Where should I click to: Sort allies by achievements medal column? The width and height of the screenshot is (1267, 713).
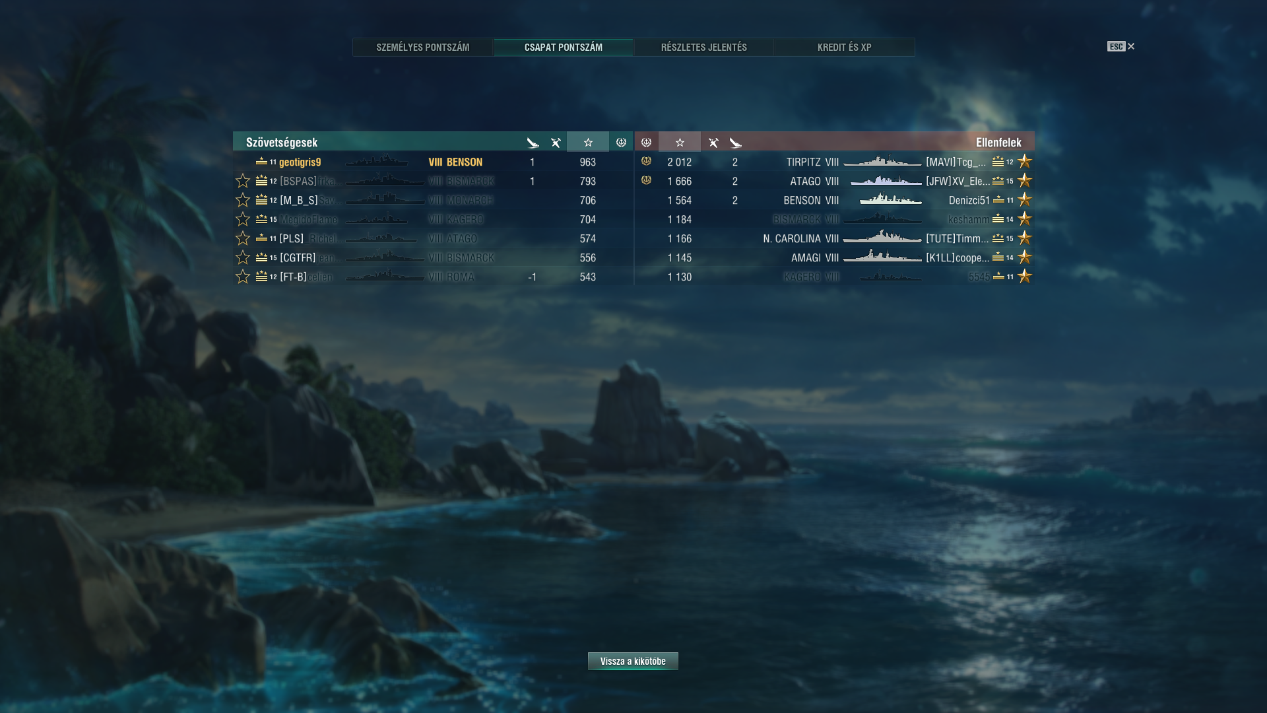pos(621,142)
